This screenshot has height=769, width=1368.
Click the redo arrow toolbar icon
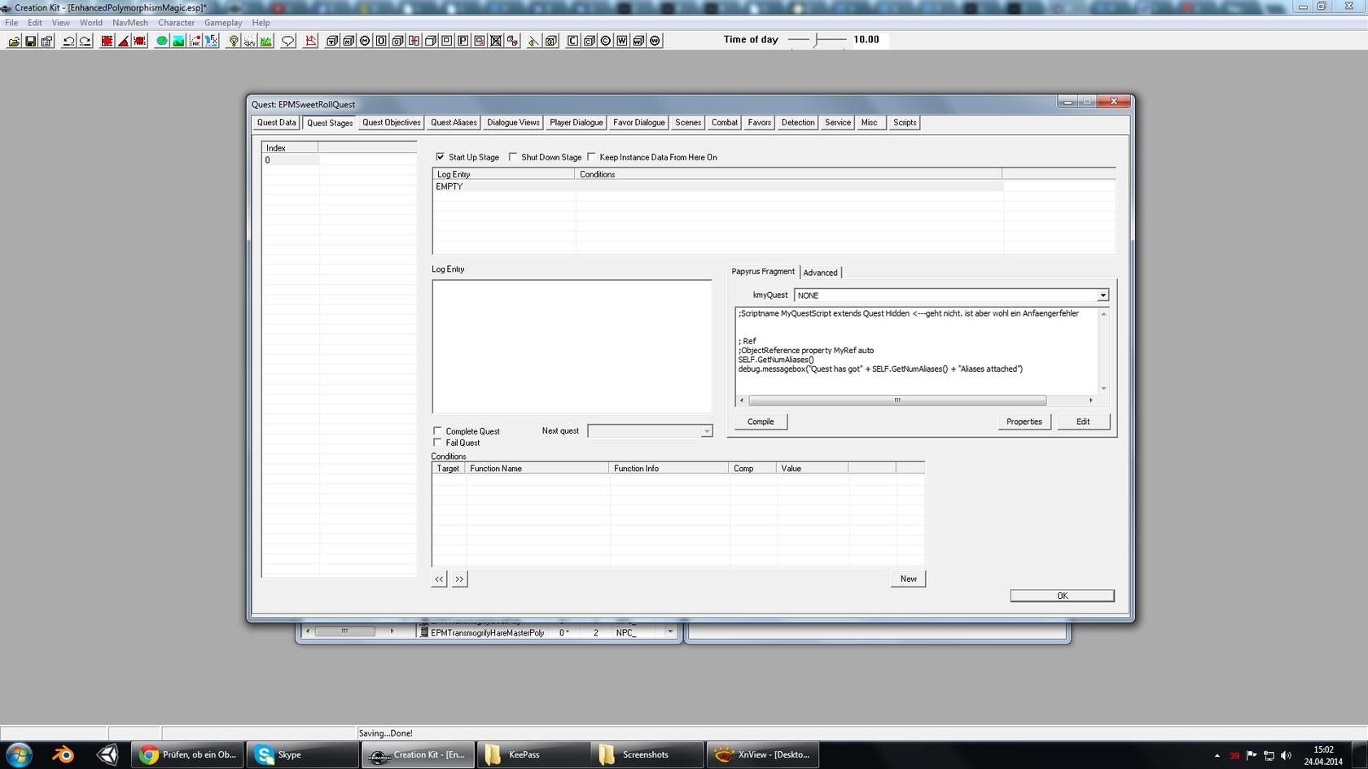pyautogui.click(x=85, y=41)
